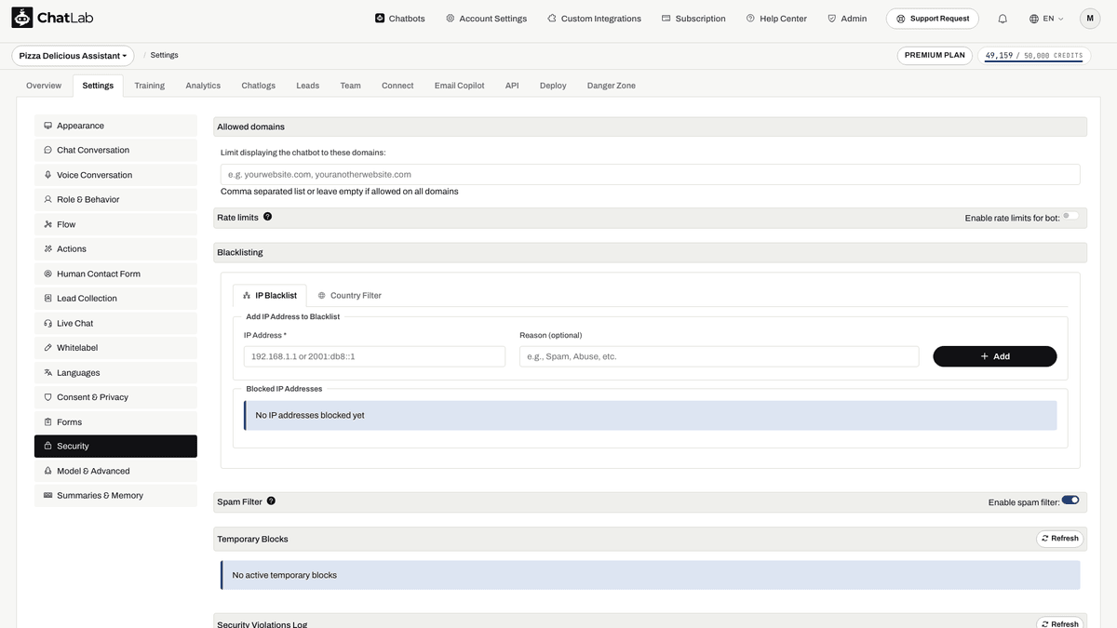Open Consent & Privacy settings
Screen dimensions: 1117x628
click(115, 396)
